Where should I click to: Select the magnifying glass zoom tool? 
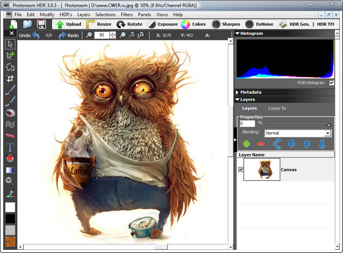[10, 181]
